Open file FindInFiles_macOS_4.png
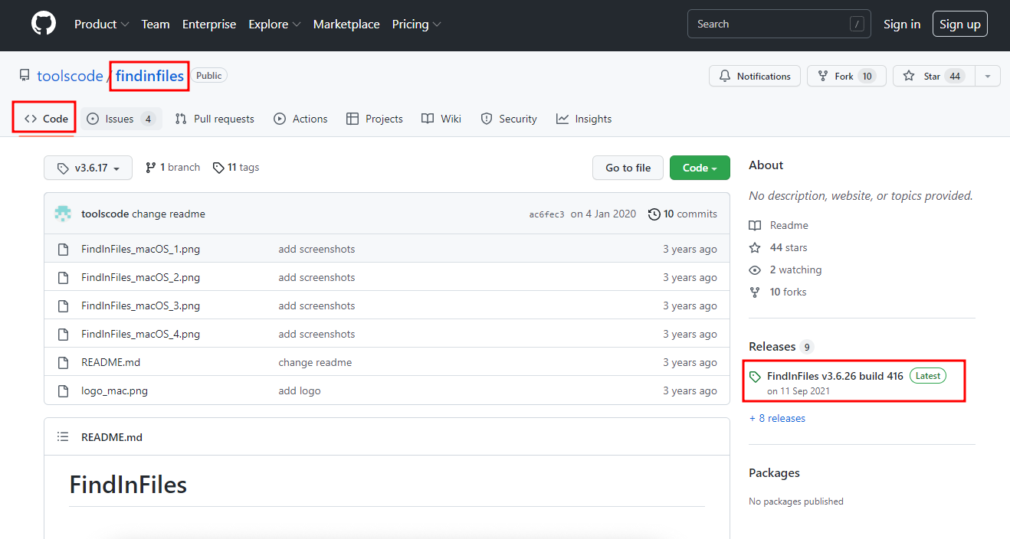 coord(140,334)
